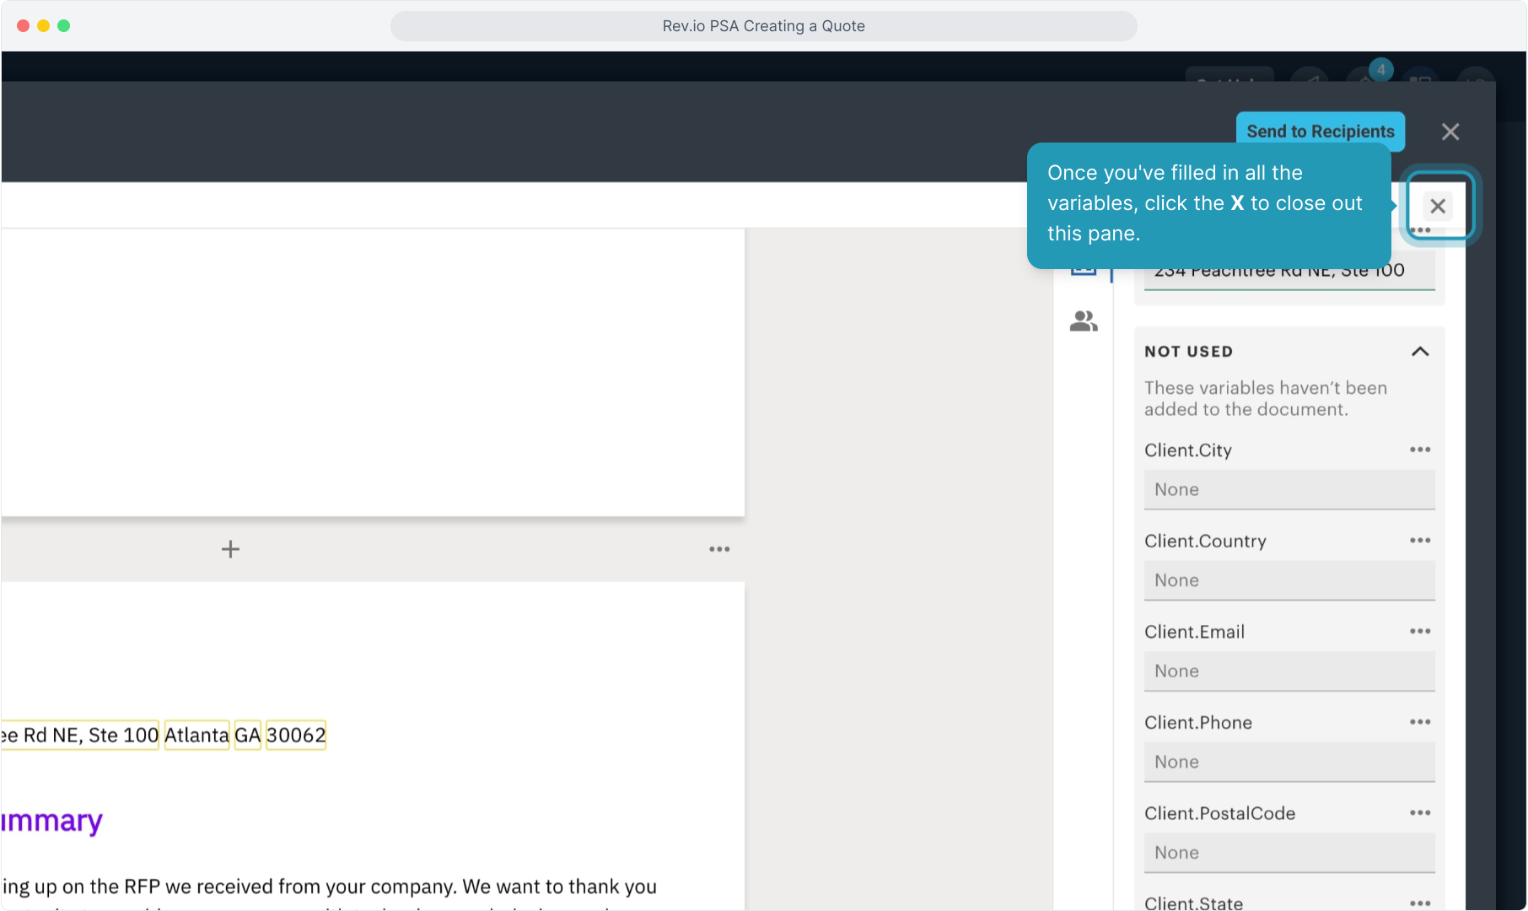Select the Client.Email value field
This screenshot has height=911, width=1528.
[x=1289, y=671]
